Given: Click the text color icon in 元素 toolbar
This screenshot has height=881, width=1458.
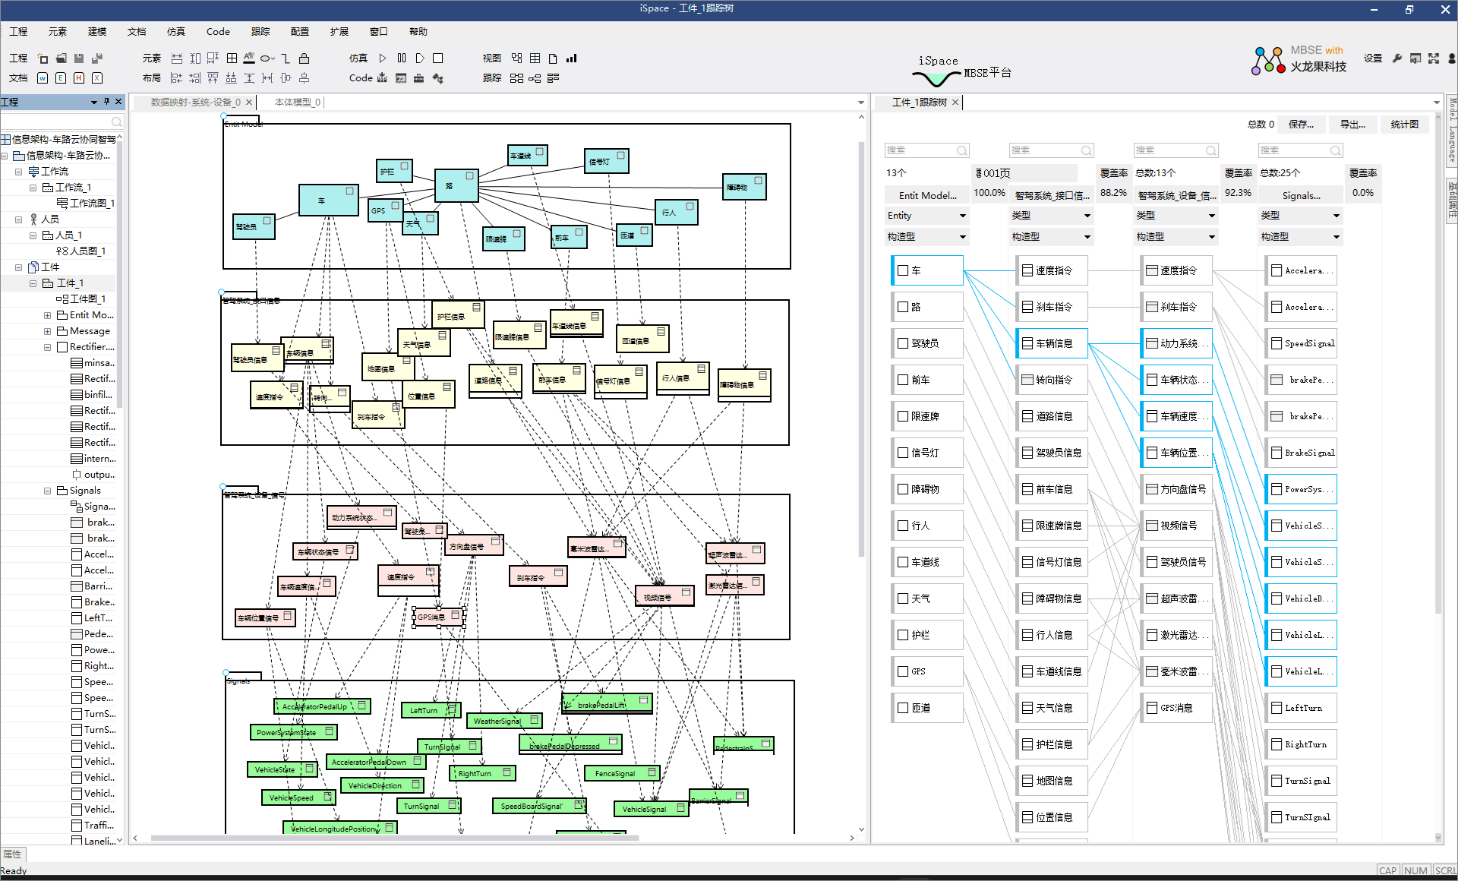Looking at the screenshot, I should coord(249,58).
